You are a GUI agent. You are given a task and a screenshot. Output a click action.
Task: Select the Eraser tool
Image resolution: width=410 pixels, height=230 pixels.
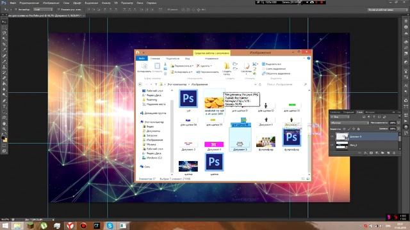(x=4, y=78)
